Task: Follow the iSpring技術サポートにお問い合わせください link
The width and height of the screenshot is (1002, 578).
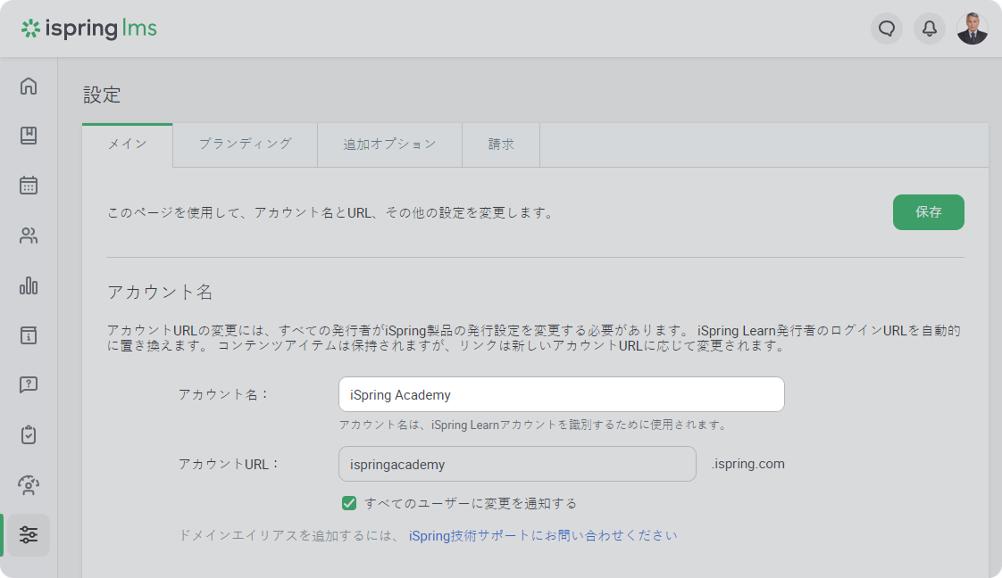Action: pos(543,535)
